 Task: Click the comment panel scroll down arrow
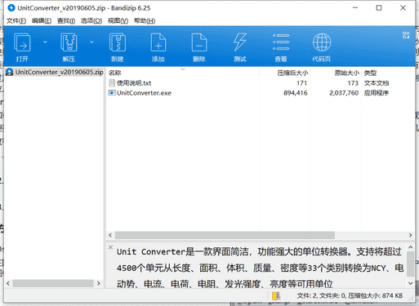click(411, 283)
